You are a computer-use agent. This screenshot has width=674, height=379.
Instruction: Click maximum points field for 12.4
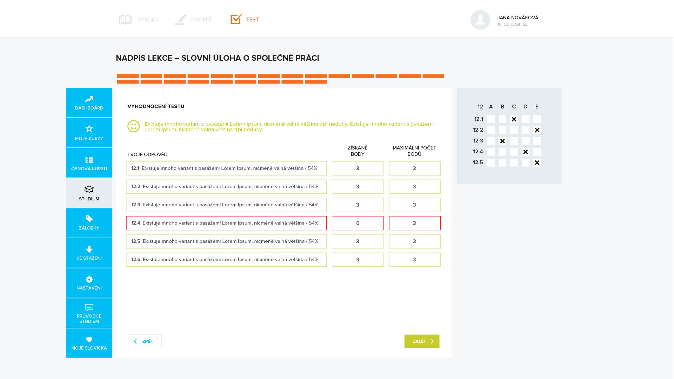(x=415, y=223)
